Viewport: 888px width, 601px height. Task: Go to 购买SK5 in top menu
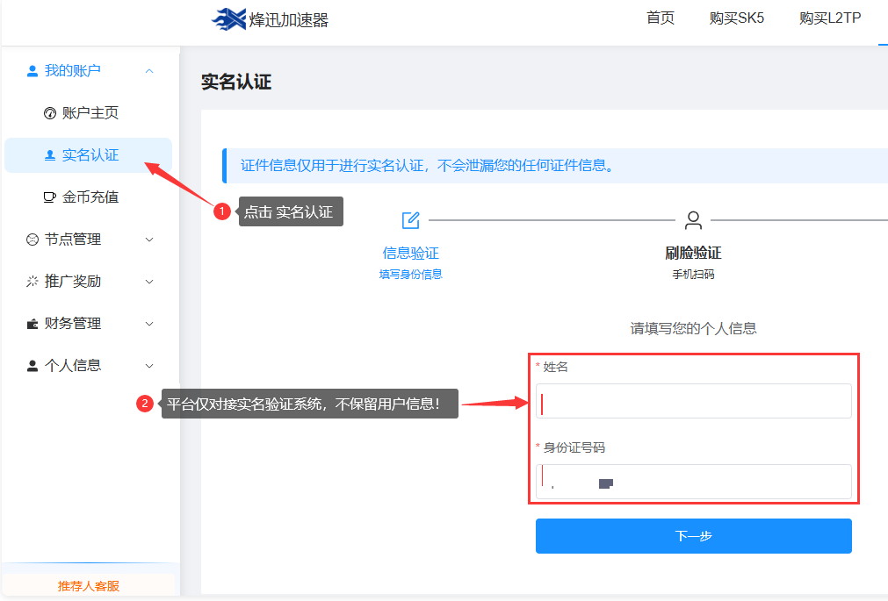pos(736,18)
